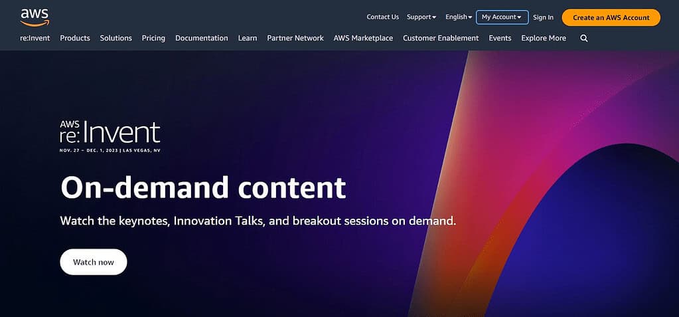Open the Events menu
The height and width of the screenshot is (317, 679).
coord(500,38)
